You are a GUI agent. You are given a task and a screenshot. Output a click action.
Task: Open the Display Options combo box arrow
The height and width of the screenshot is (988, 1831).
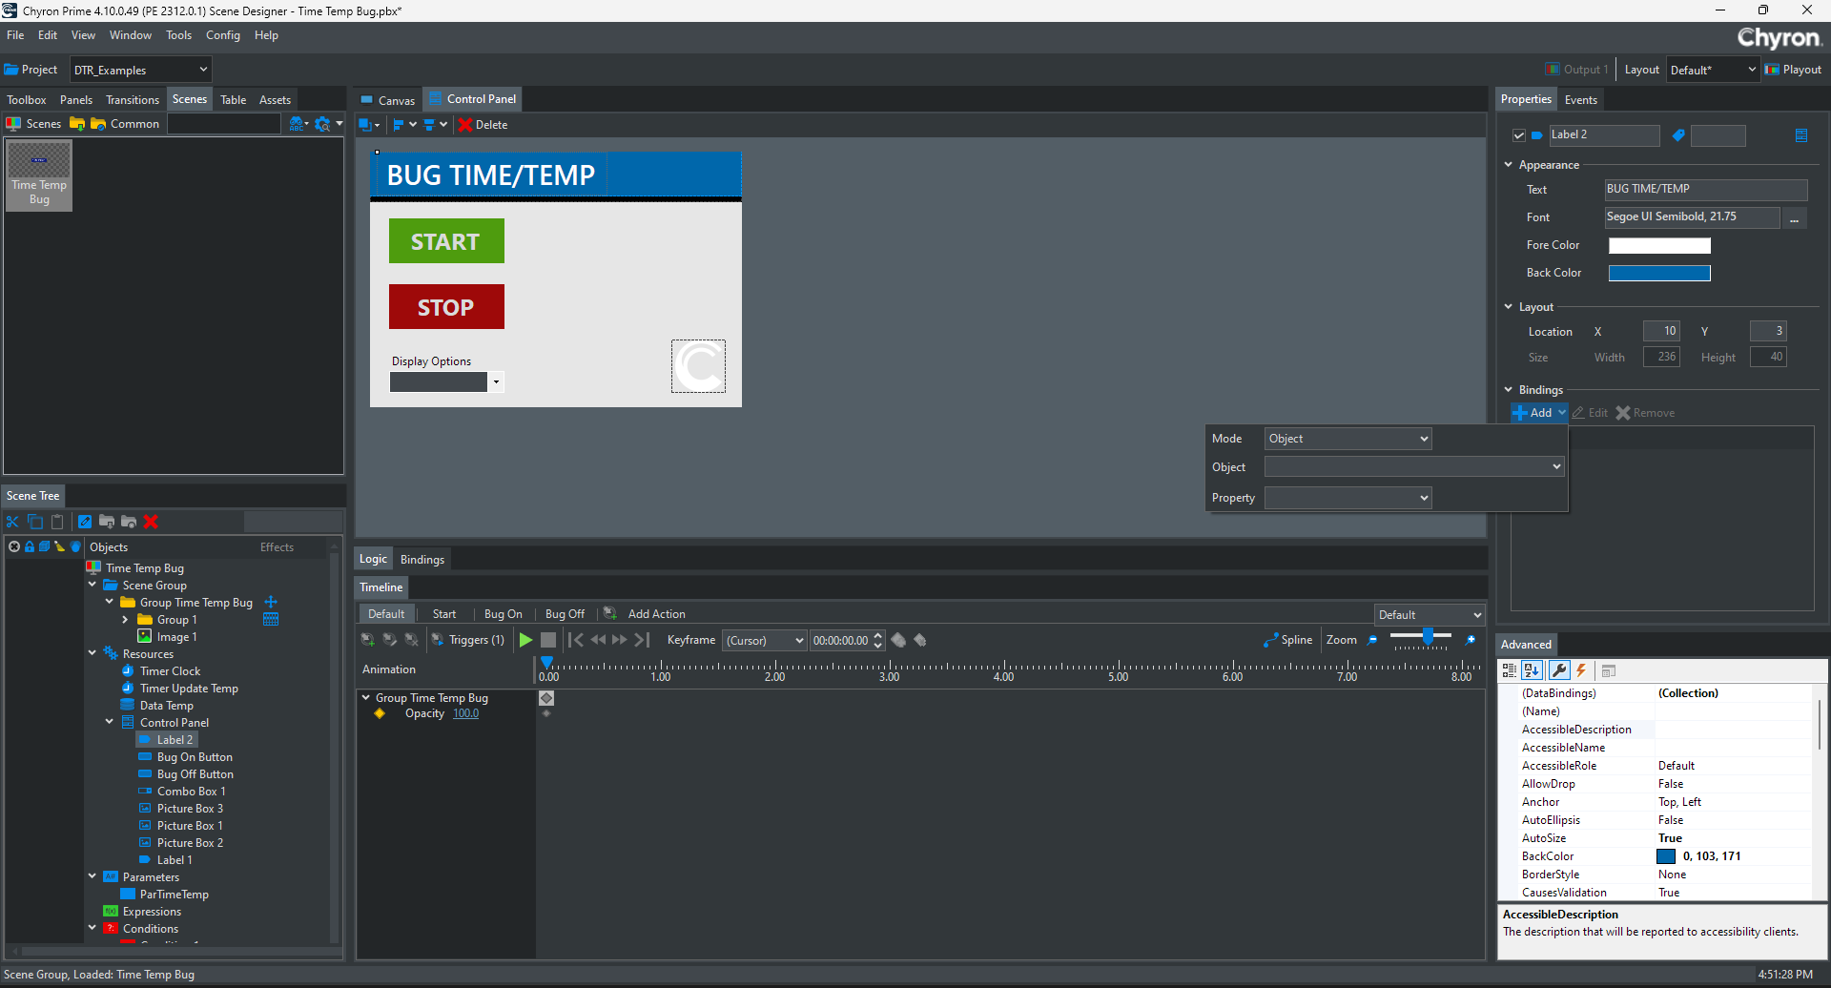click(496, 382)
